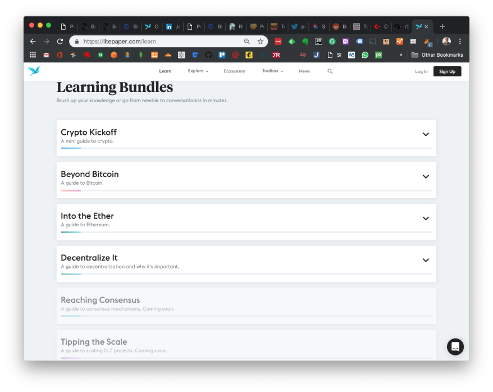Open the site search magnifier icon
Viewport: 493px width, 392px height.
[x=330, y=71]
